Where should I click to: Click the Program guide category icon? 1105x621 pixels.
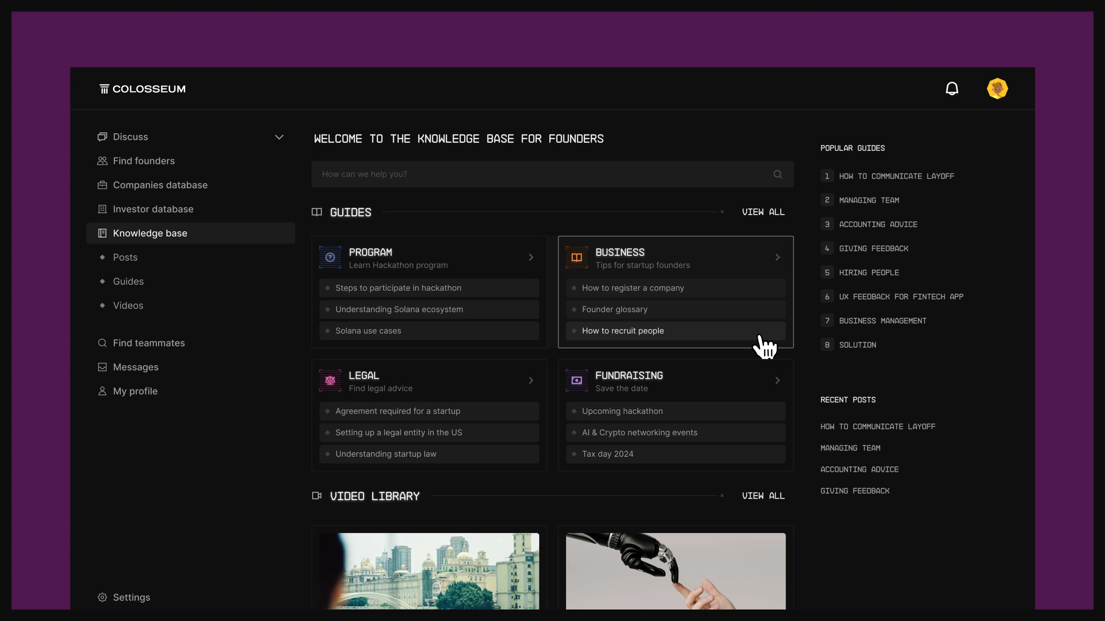330,257
